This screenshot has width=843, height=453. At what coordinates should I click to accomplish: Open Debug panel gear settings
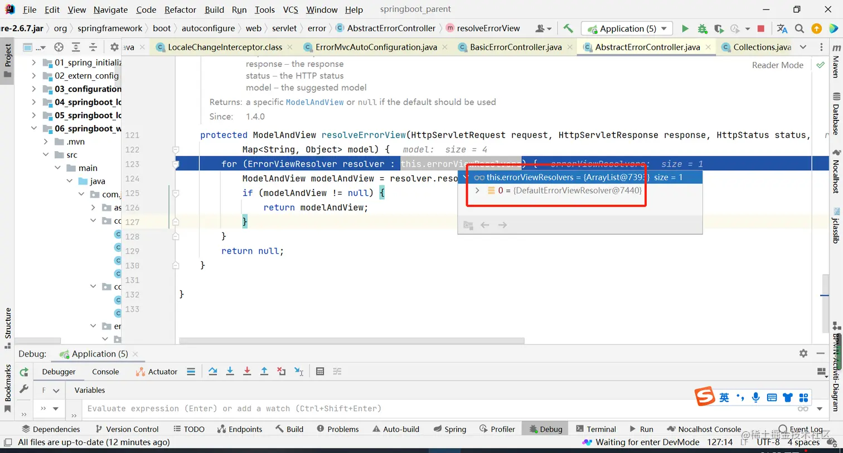pyautogui.click(x=803, y=353)
